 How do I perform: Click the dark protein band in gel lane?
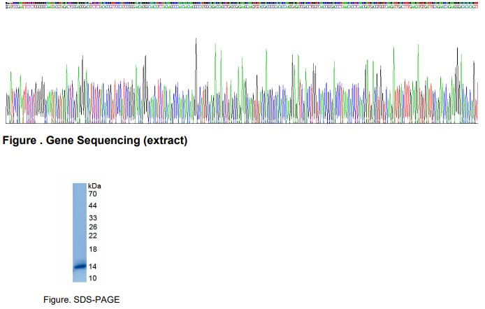pos(79,266)
